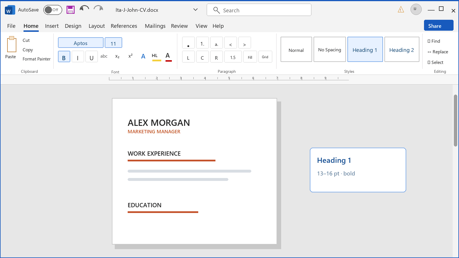Switch to the Layout tab

(x=97, y=26)
